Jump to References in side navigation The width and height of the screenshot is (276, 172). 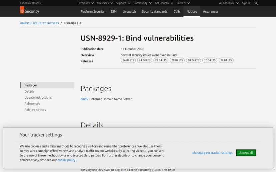point(32,104)
